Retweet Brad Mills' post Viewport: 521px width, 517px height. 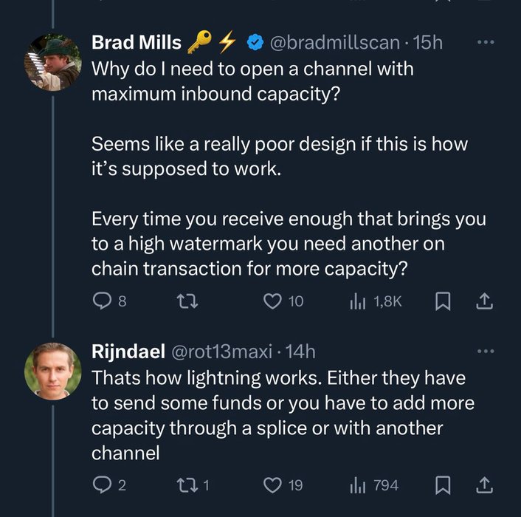(188, 301)
